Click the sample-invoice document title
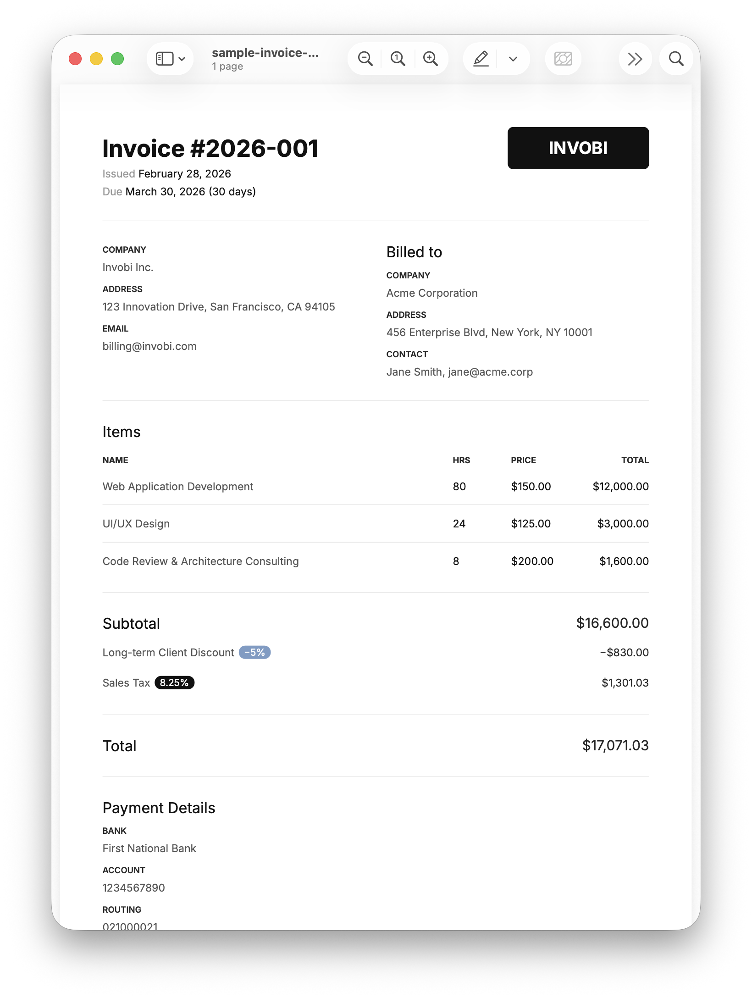752x998 pixels. coord(265,53)
